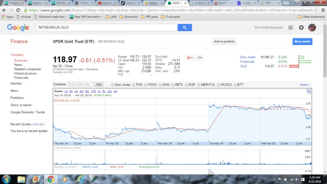This screenshot has width=327, height=184.
Task: Click the Add button next to ticker field
Action: pyautogui.click(x=99, y=84)
